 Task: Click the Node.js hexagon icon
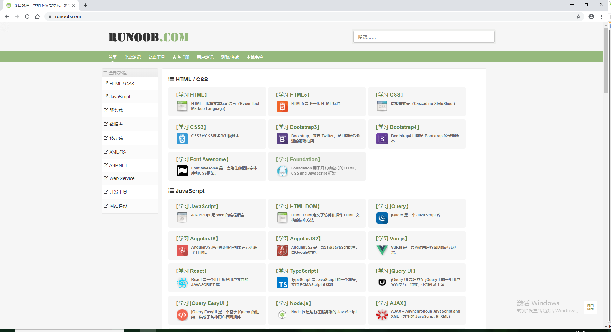[282, 315]
